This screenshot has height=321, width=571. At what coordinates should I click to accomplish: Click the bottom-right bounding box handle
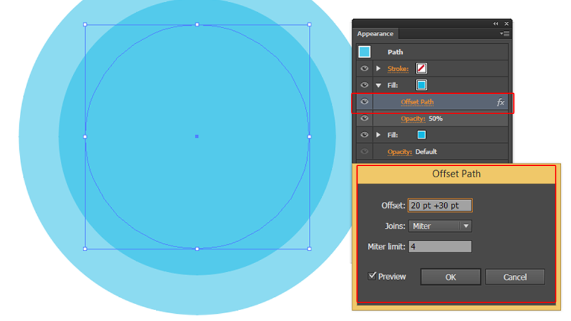pyautogui.click(x=309, y=249)
